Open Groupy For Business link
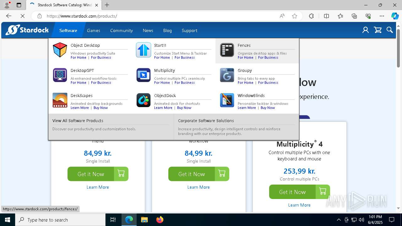402x226 pixels. click(x=268, y=83)
